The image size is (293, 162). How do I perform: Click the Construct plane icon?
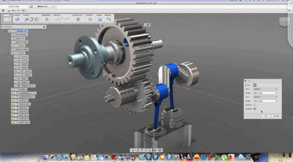coord(78,19)
